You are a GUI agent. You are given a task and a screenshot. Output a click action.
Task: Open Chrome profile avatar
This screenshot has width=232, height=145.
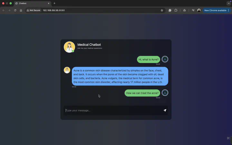(x=199, y=10)
